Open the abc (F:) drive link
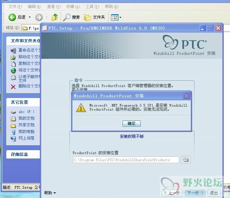Screen dimensions: 230x198 [x=26, y=112]
